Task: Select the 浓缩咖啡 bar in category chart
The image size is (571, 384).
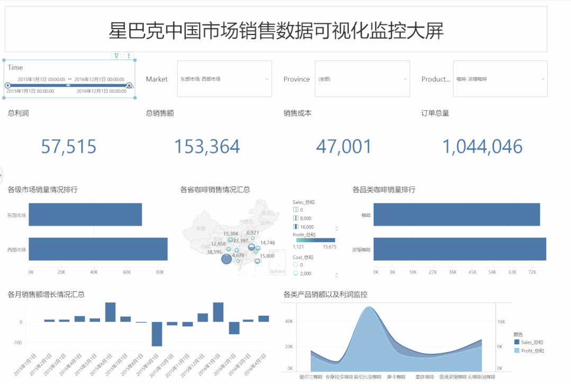Action: 459,249
